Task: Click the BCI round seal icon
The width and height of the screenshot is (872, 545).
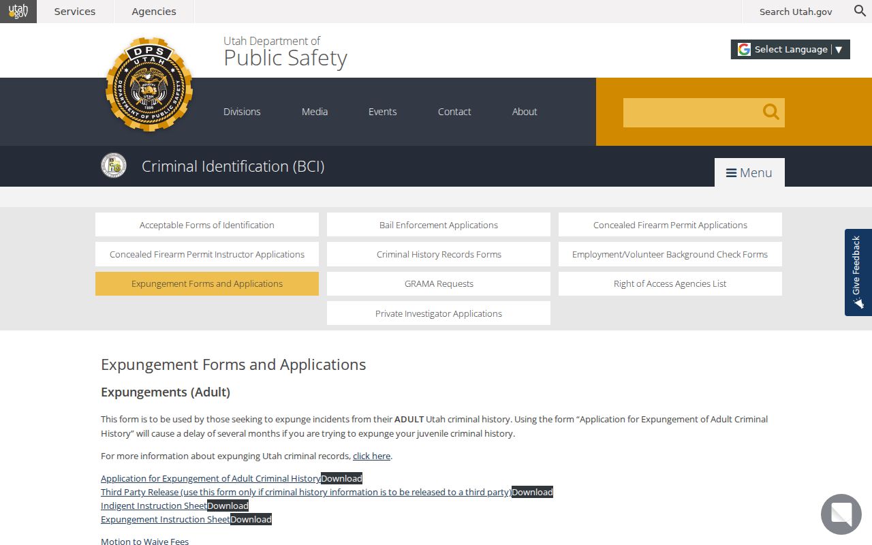Action: tap(114, 166)
